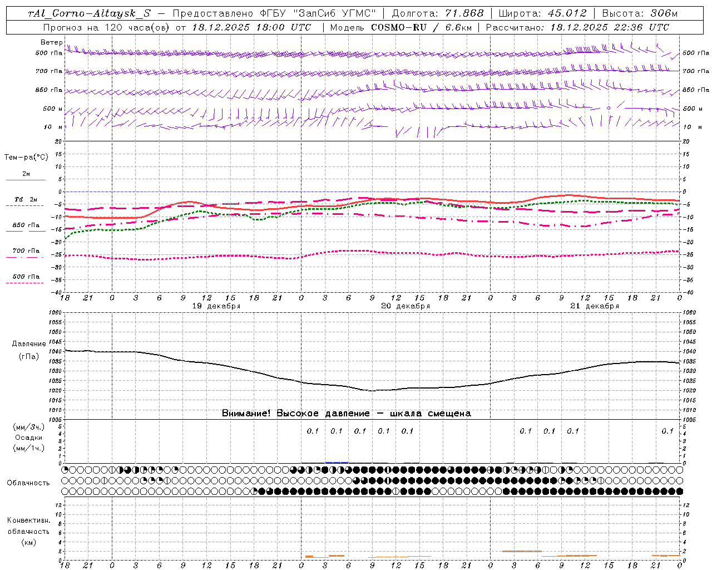712x570 pixels.
Task: Click the Давление pressure panel label
Action: pos(29,343)
